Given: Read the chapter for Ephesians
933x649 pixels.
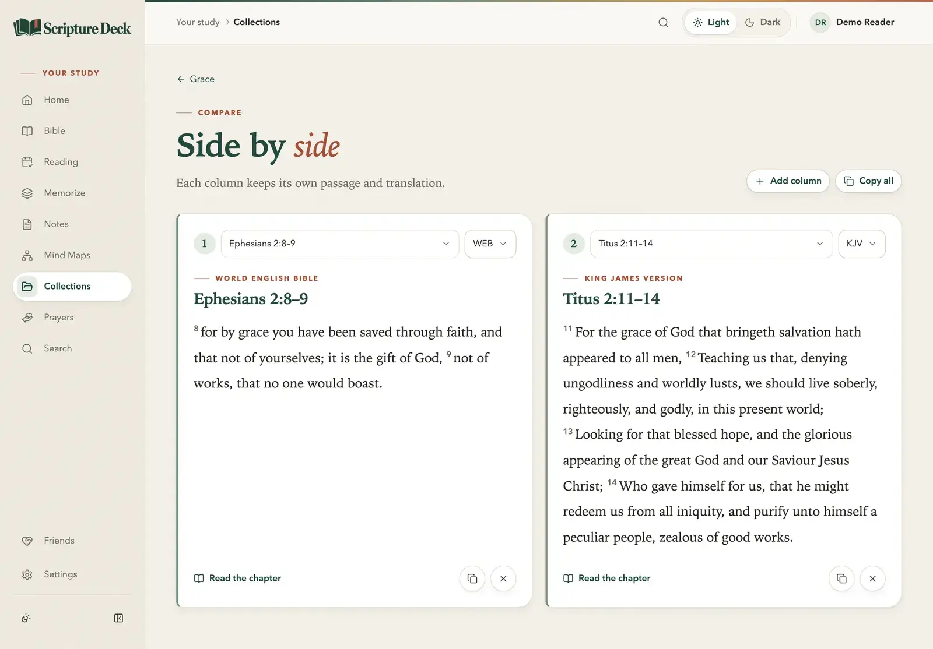Looking at the screenshot, I should tap(237, 579).
